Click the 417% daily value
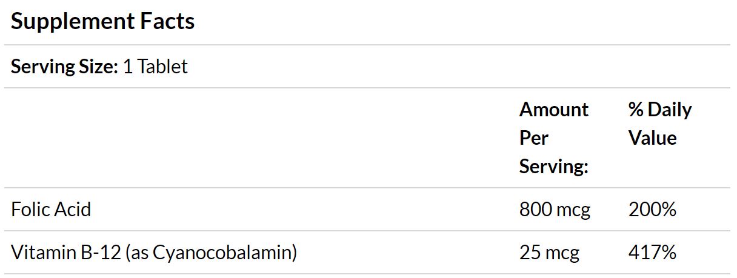Image resolution: width=737 pixels, height=278 pixels. (x=652, y=253)
